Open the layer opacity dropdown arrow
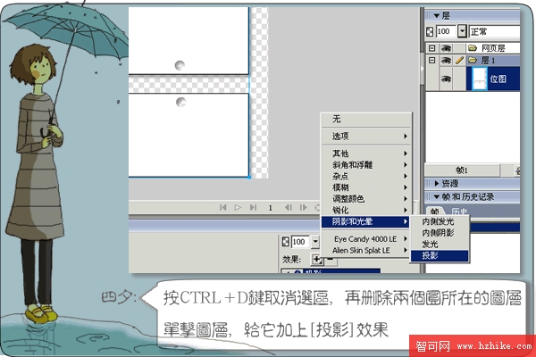Image resolution: width=536 pixels, height=357 pixels. [462, 30]
